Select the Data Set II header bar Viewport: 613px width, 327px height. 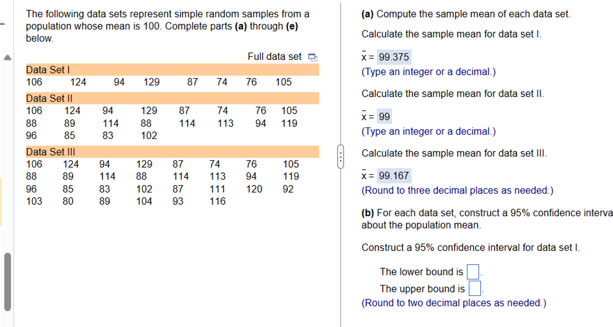172,98
